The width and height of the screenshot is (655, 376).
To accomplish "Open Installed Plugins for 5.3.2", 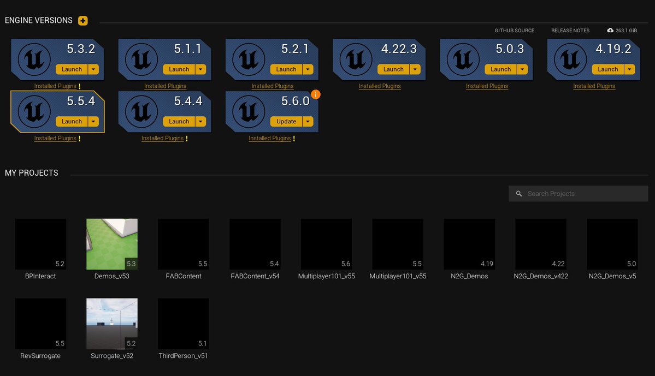I will pos(55,86).
